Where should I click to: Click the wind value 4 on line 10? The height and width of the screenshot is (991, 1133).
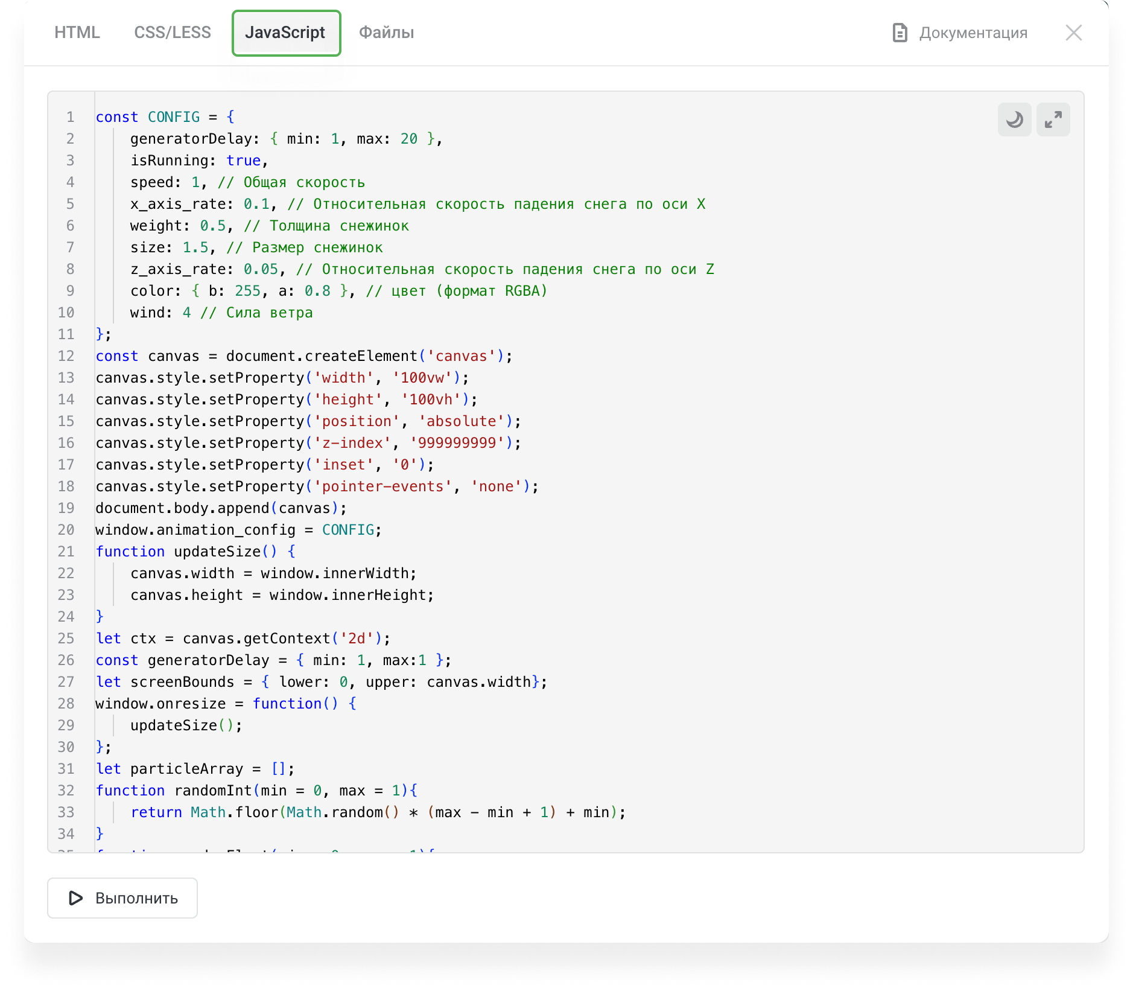click(x=186, y=312)
